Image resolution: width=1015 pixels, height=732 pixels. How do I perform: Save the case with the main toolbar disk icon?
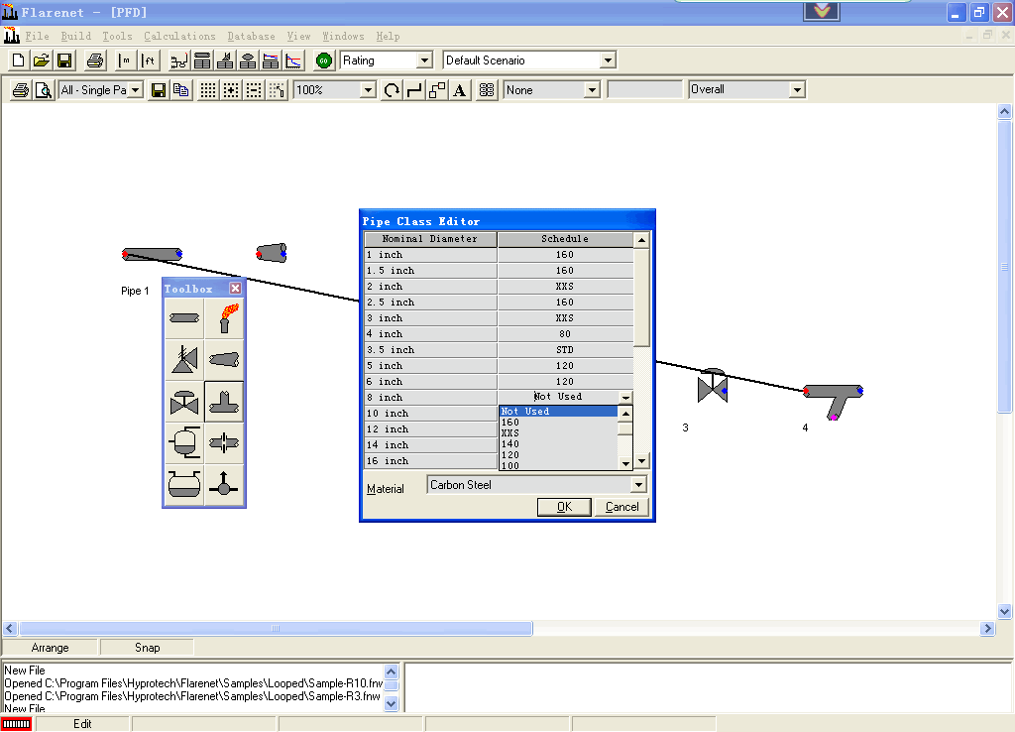point(64,61)
